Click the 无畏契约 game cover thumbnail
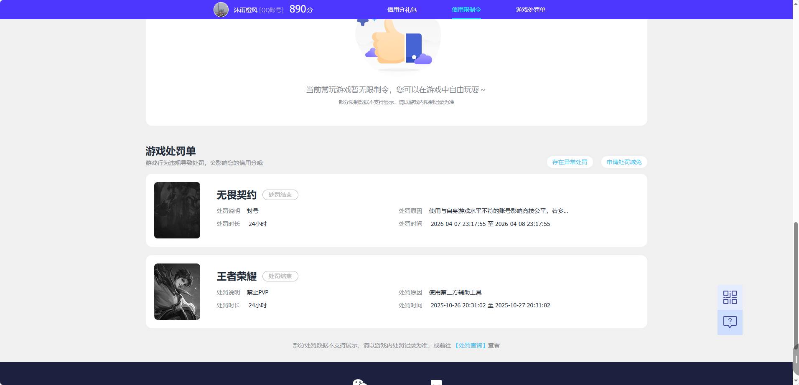 click(177, 210)
